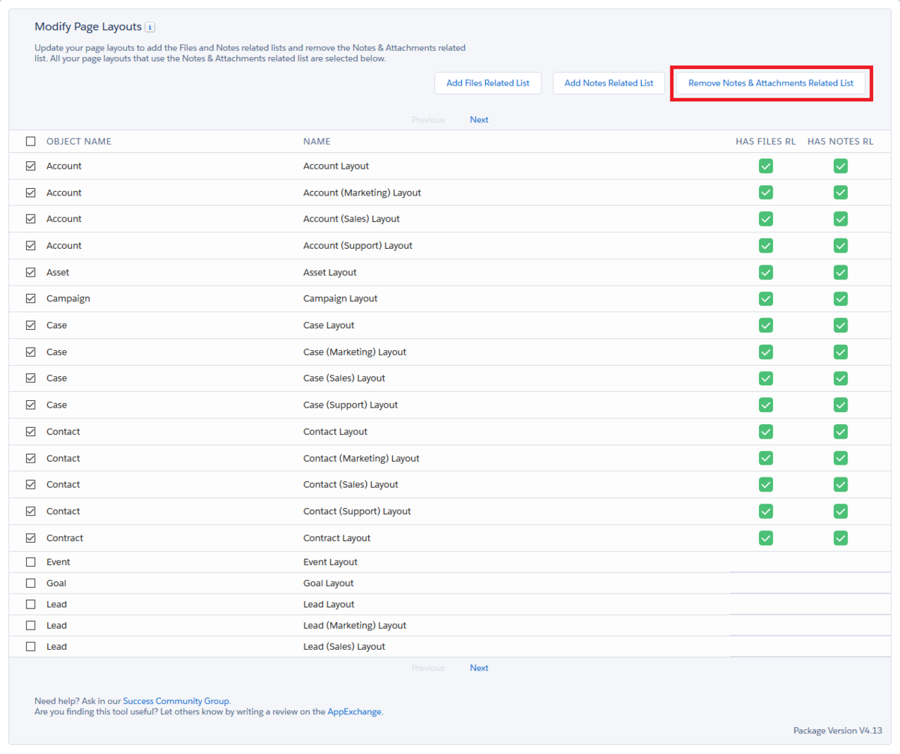Click Has Notes RL checkmark for Campaign Layout

[x=841, y=298]
